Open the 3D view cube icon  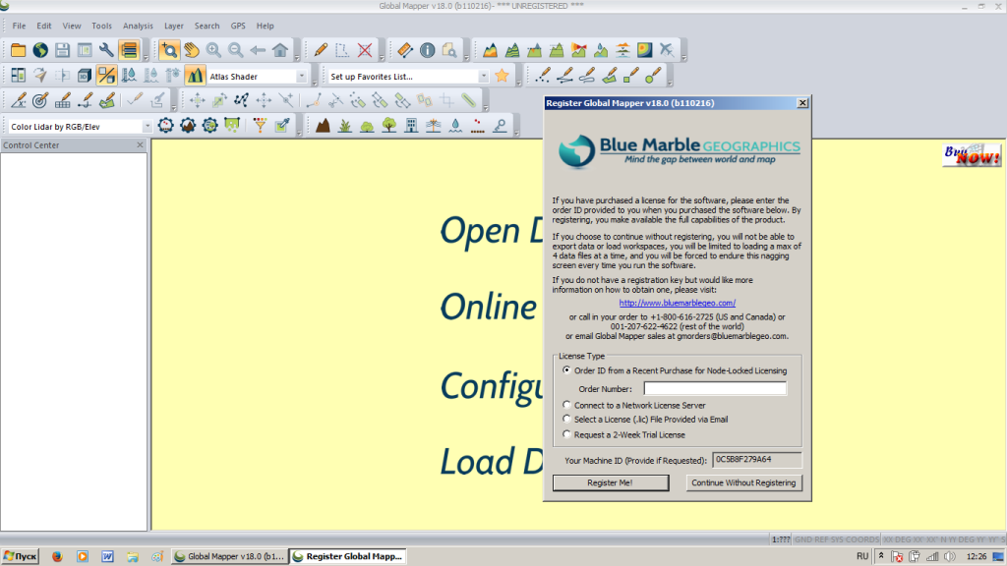coord(85,76)
